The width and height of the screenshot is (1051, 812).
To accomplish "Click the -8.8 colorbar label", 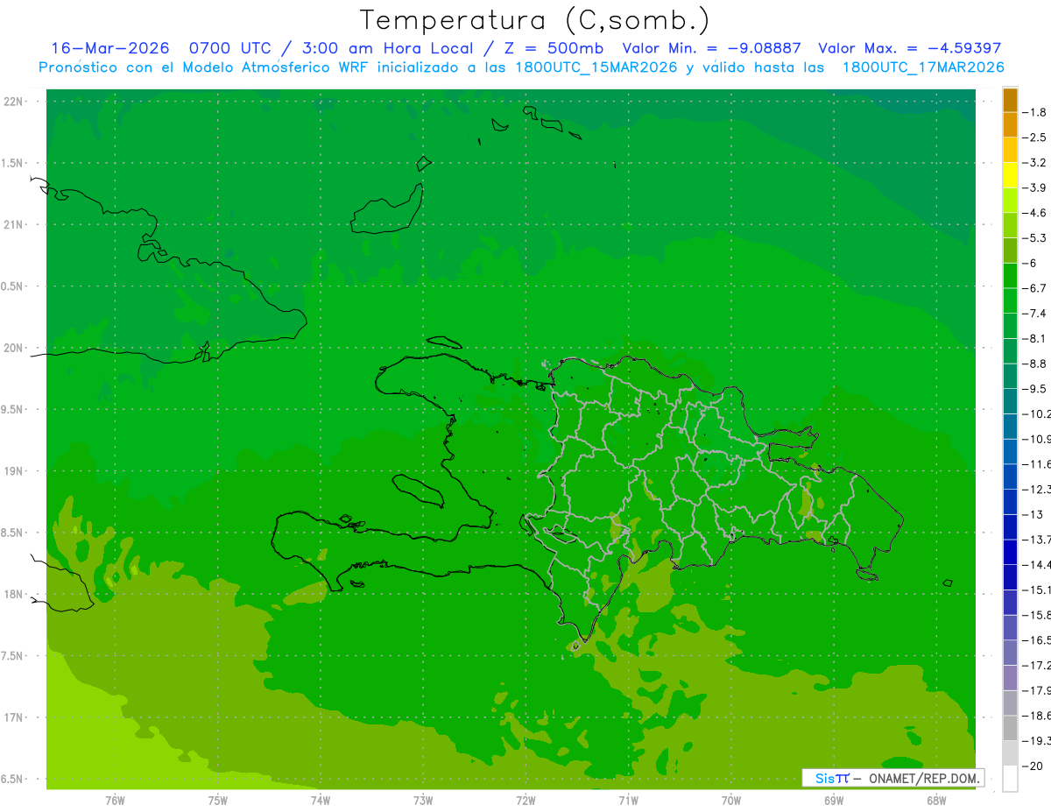I will click(x=1034, y=364).
